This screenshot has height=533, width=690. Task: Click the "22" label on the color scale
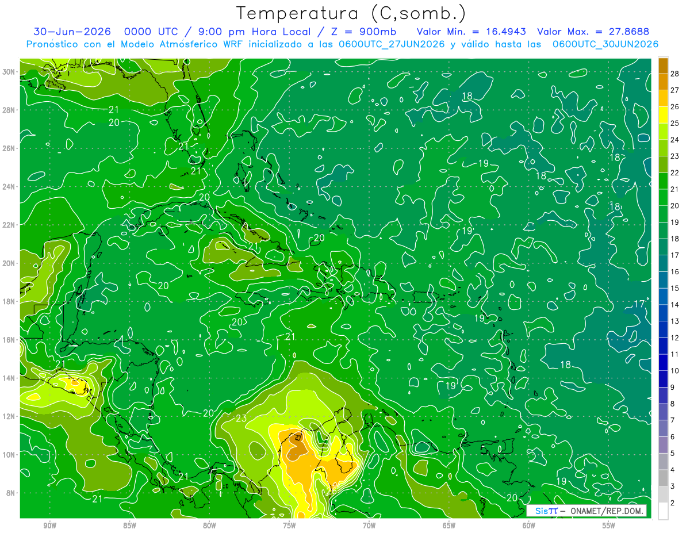(x=675, y=172)
